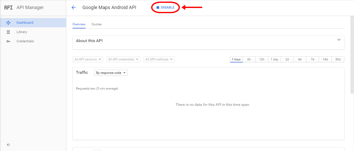
Task: Open the By response code dropdown
Action: click(x=111, y=73)
